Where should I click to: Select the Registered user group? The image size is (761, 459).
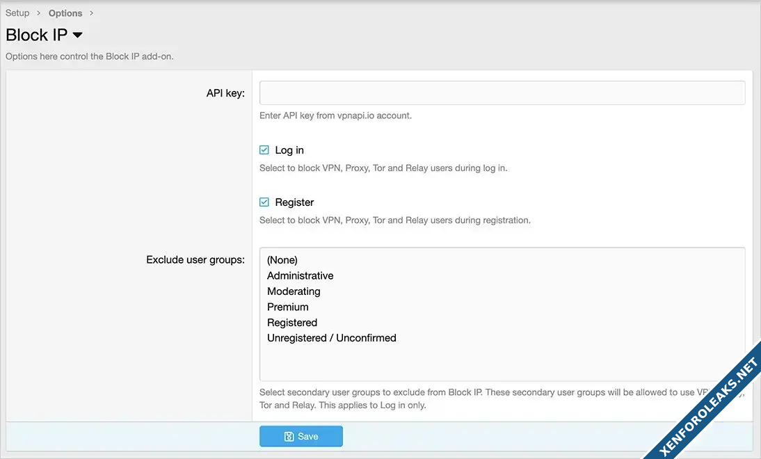click(x=292, y=323)
